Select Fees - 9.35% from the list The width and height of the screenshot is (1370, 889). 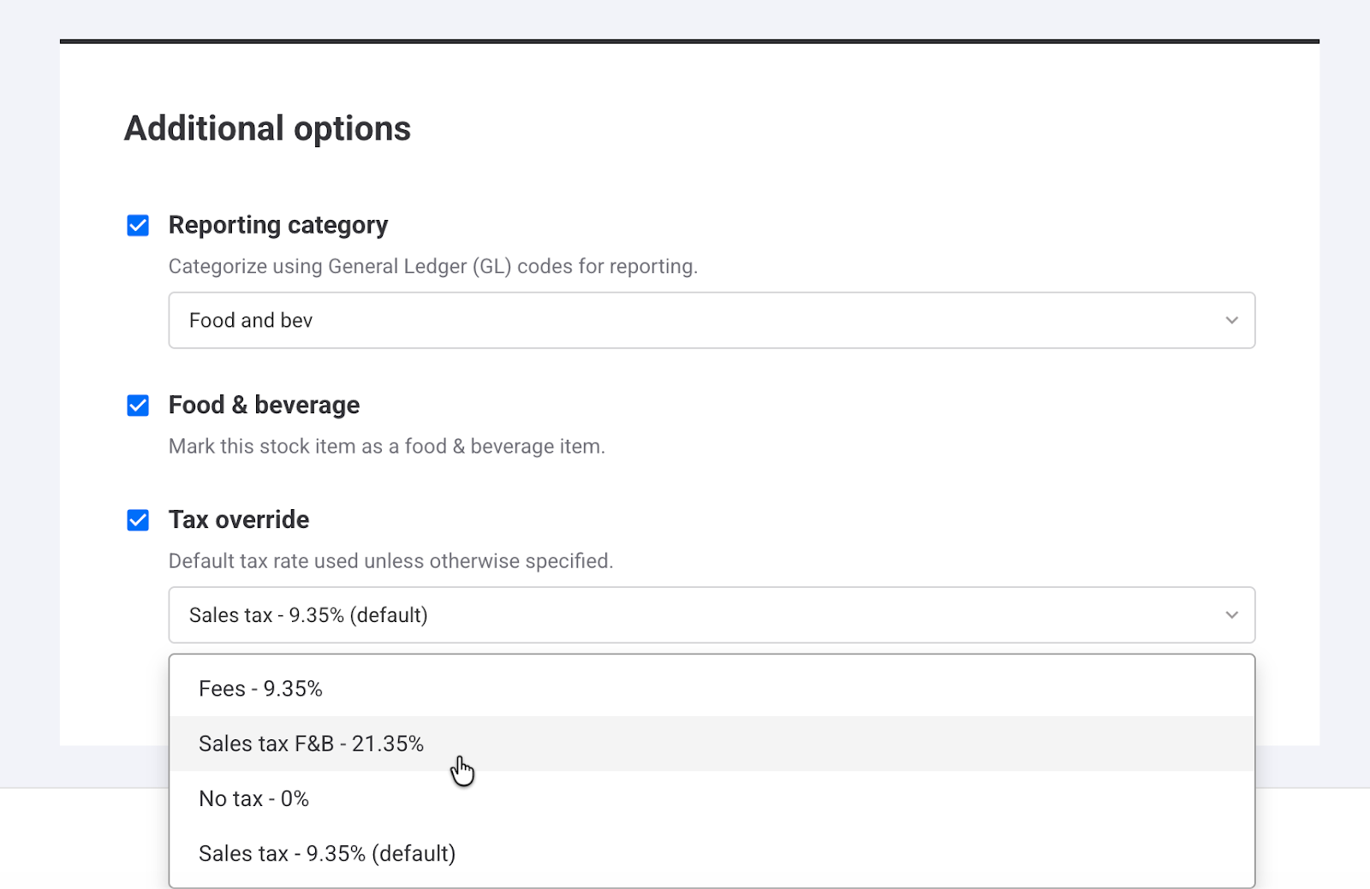[x=260, y=689]
